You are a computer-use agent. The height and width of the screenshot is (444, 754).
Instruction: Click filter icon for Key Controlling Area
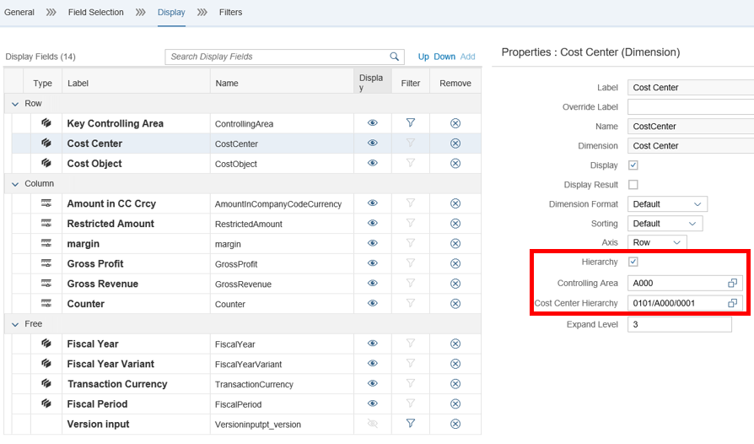411,122
